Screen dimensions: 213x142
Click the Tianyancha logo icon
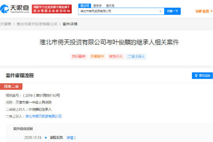click(5, 9)
